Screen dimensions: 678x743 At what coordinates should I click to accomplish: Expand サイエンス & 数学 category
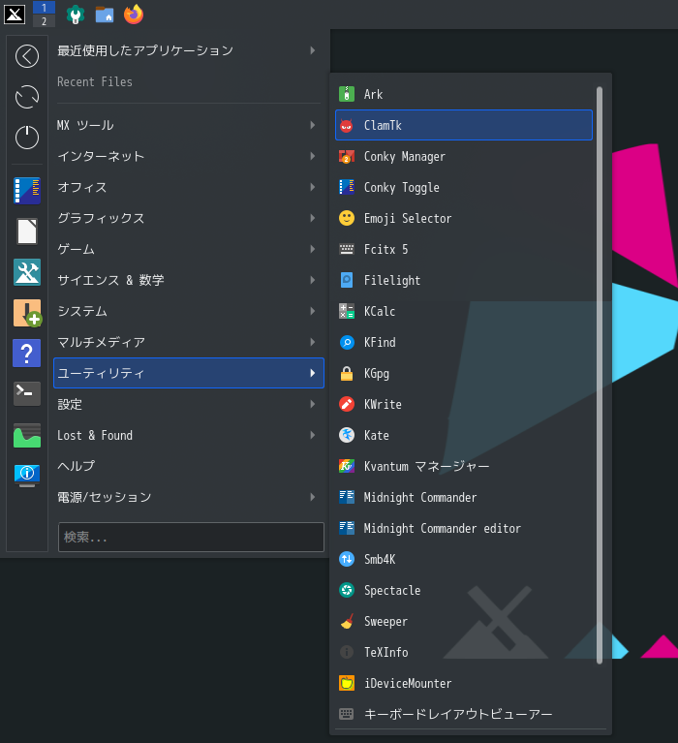(x=189, y=281)
